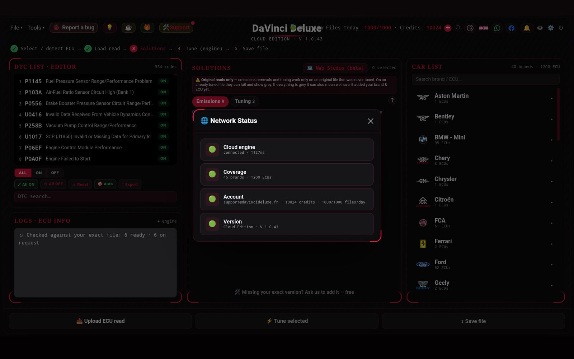Open Facebook page icon
Image resolution: width=574 pixels, height=359 pixels.
click(x=512, y=28)
